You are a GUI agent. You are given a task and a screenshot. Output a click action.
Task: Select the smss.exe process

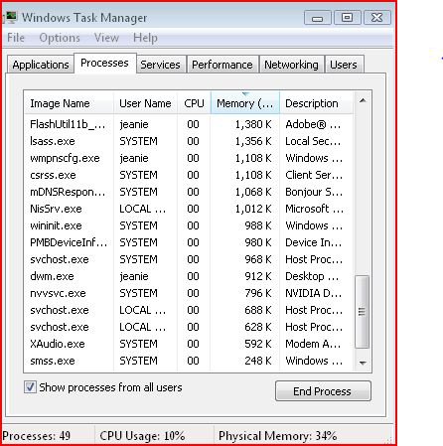[189, 361]
